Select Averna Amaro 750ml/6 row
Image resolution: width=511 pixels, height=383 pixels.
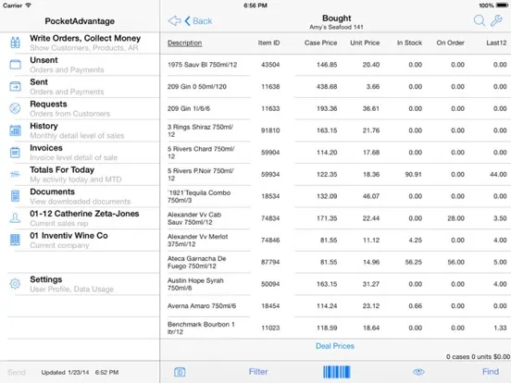click(336, 306)
